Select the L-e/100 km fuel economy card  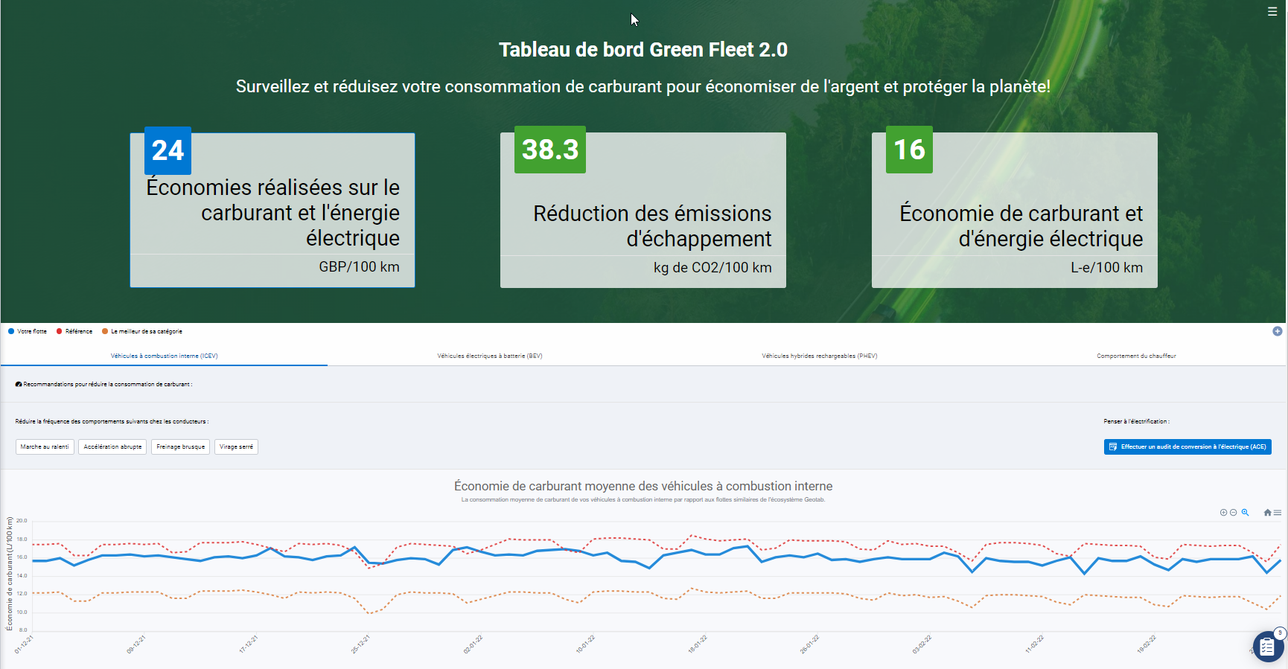(x=1015, y=211)
